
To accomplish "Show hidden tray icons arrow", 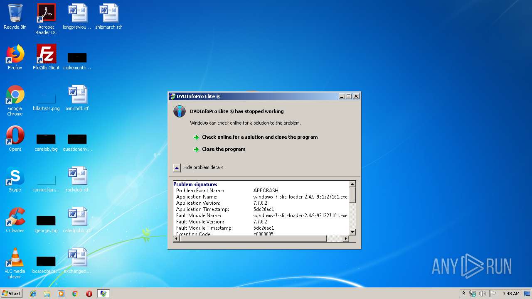I will tap(463, 294).
